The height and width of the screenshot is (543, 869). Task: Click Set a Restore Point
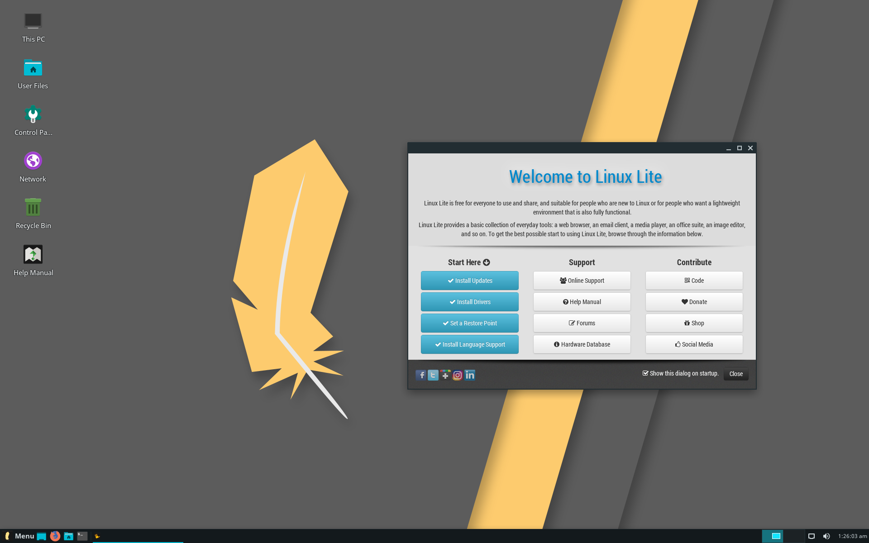(x=470, y=323)
